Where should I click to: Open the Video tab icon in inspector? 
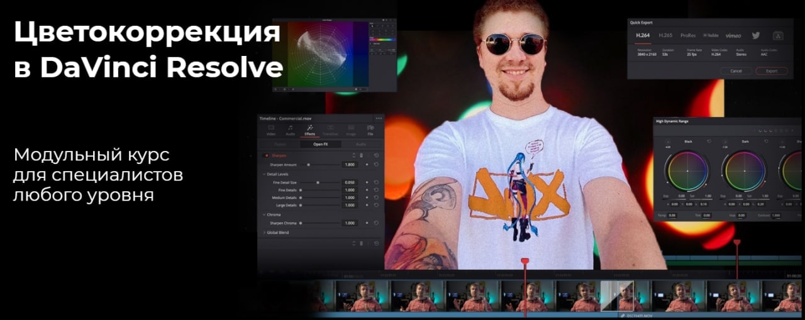pos(271,130)
